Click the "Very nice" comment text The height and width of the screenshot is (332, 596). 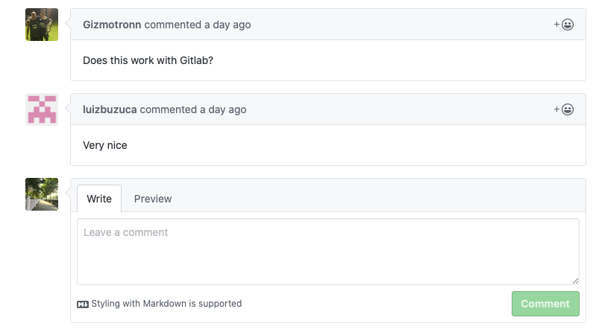tap(105, 145)
